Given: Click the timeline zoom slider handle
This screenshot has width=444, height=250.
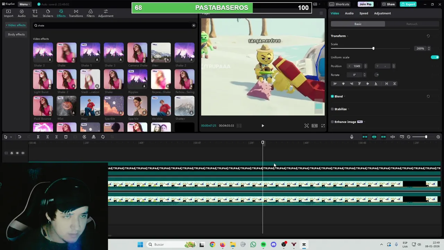Looking at the screenshot, I should point(426,137).
